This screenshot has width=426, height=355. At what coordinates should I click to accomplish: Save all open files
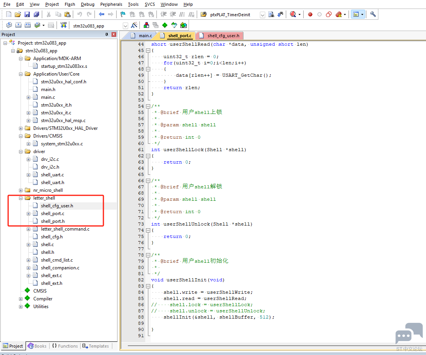(x=36, y=14)
